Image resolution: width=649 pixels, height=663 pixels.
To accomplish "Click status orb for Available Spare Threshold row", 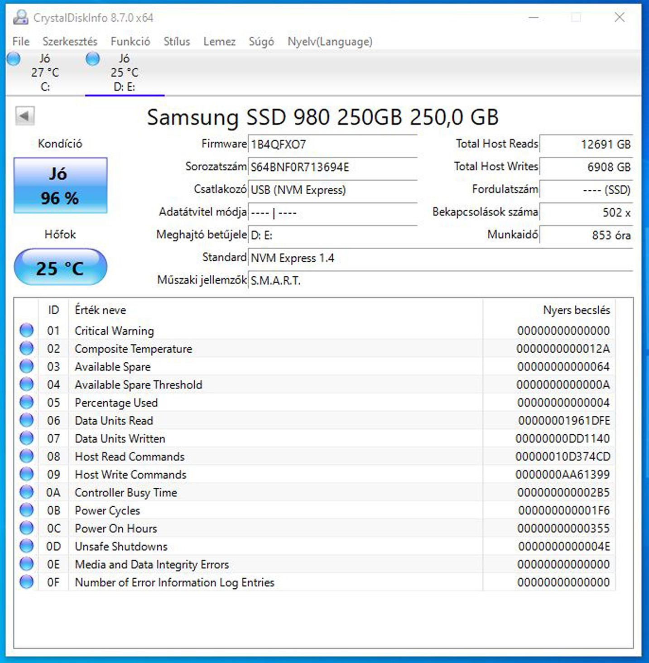I will tap(27, 384).
